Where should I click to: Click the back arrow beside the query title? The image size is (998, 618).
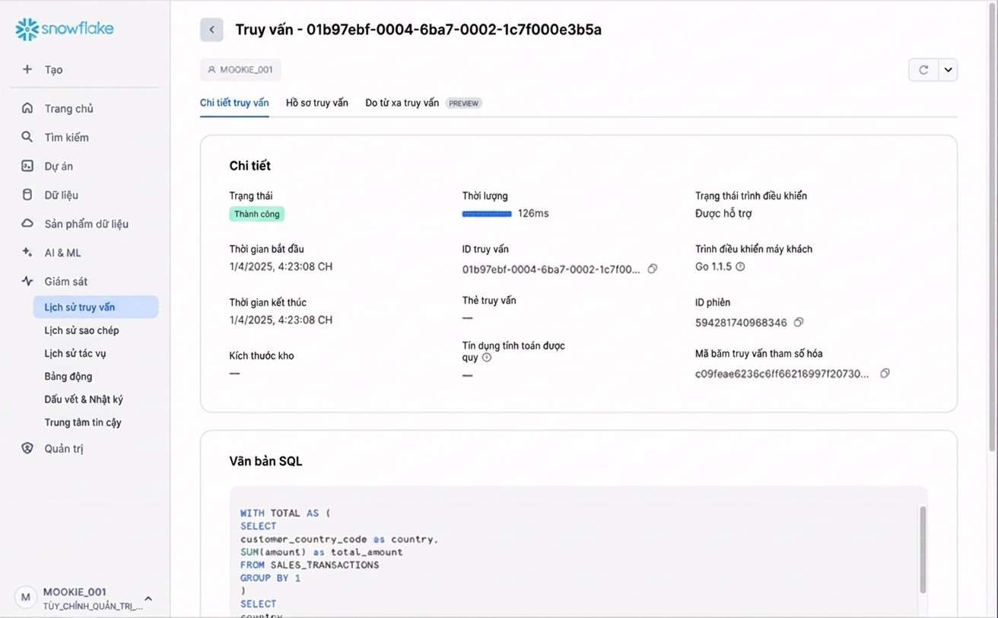coord(211,30)
